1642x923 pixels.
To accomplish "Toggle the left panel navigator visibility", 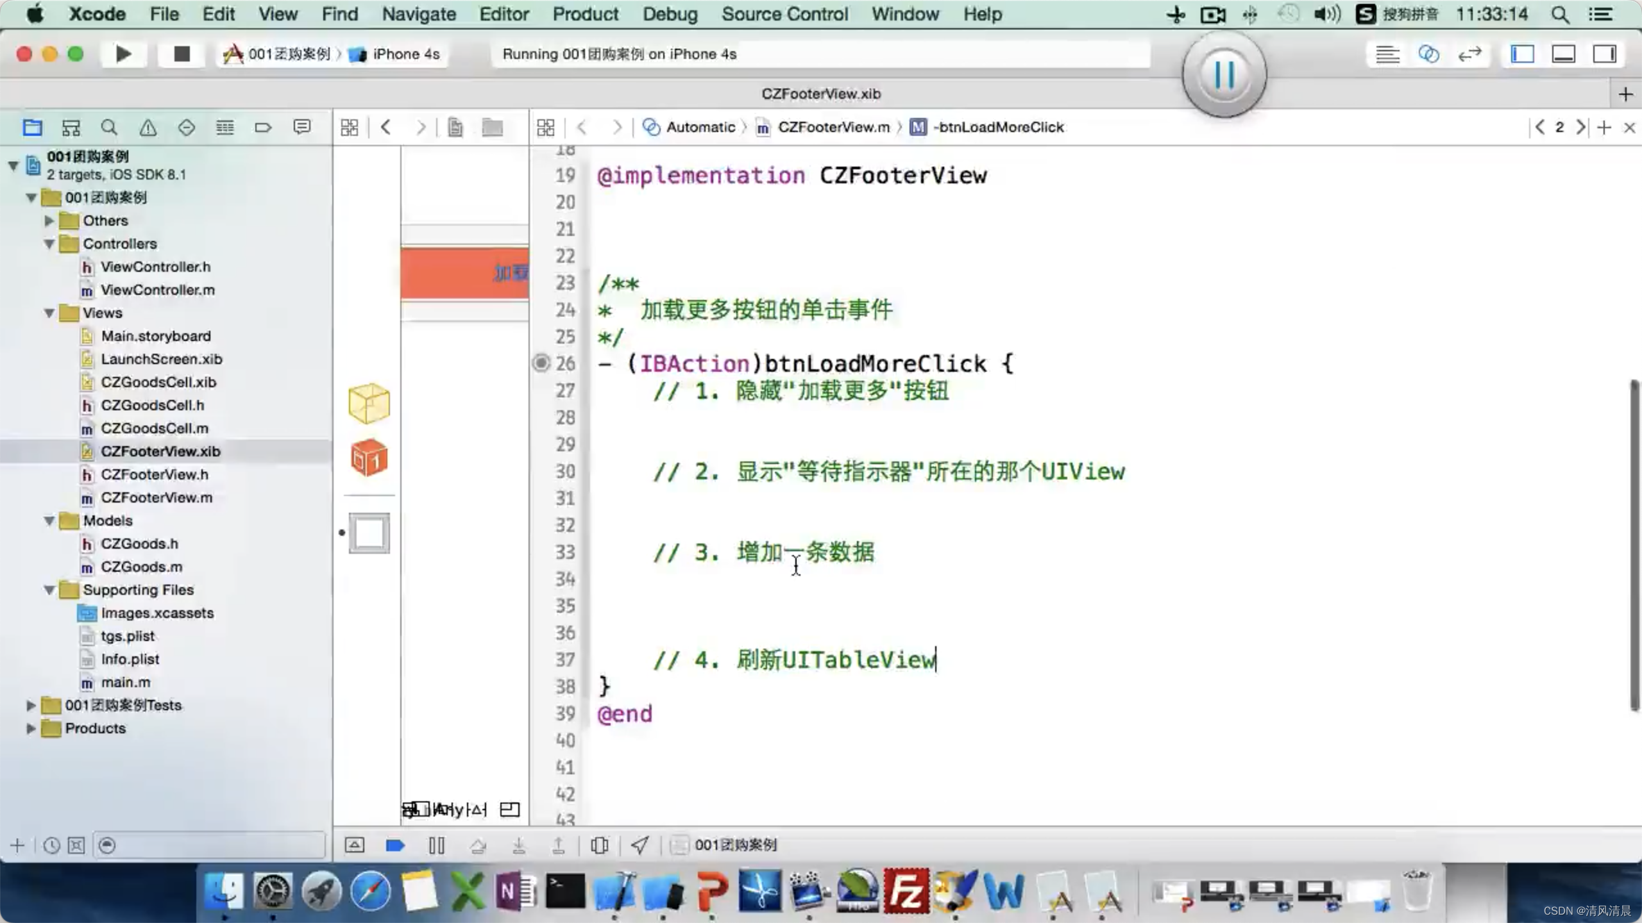I will click(x=1523, y=53).
